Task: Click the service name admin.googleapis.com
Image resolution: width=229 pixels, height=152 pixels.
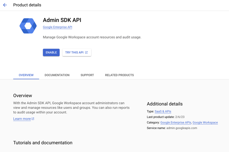Action: [182, 128]
